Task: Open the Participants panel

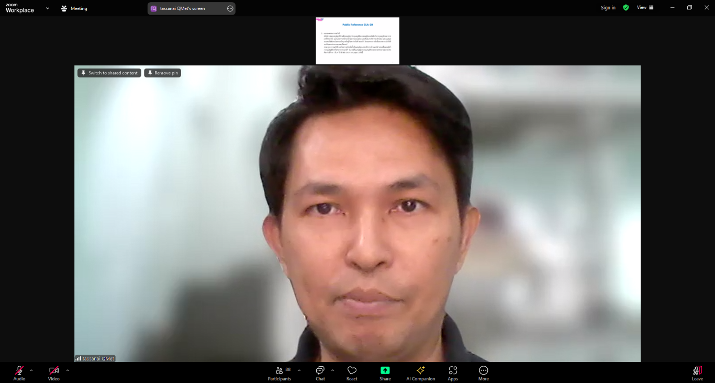Action: click(x=280, y=373)
